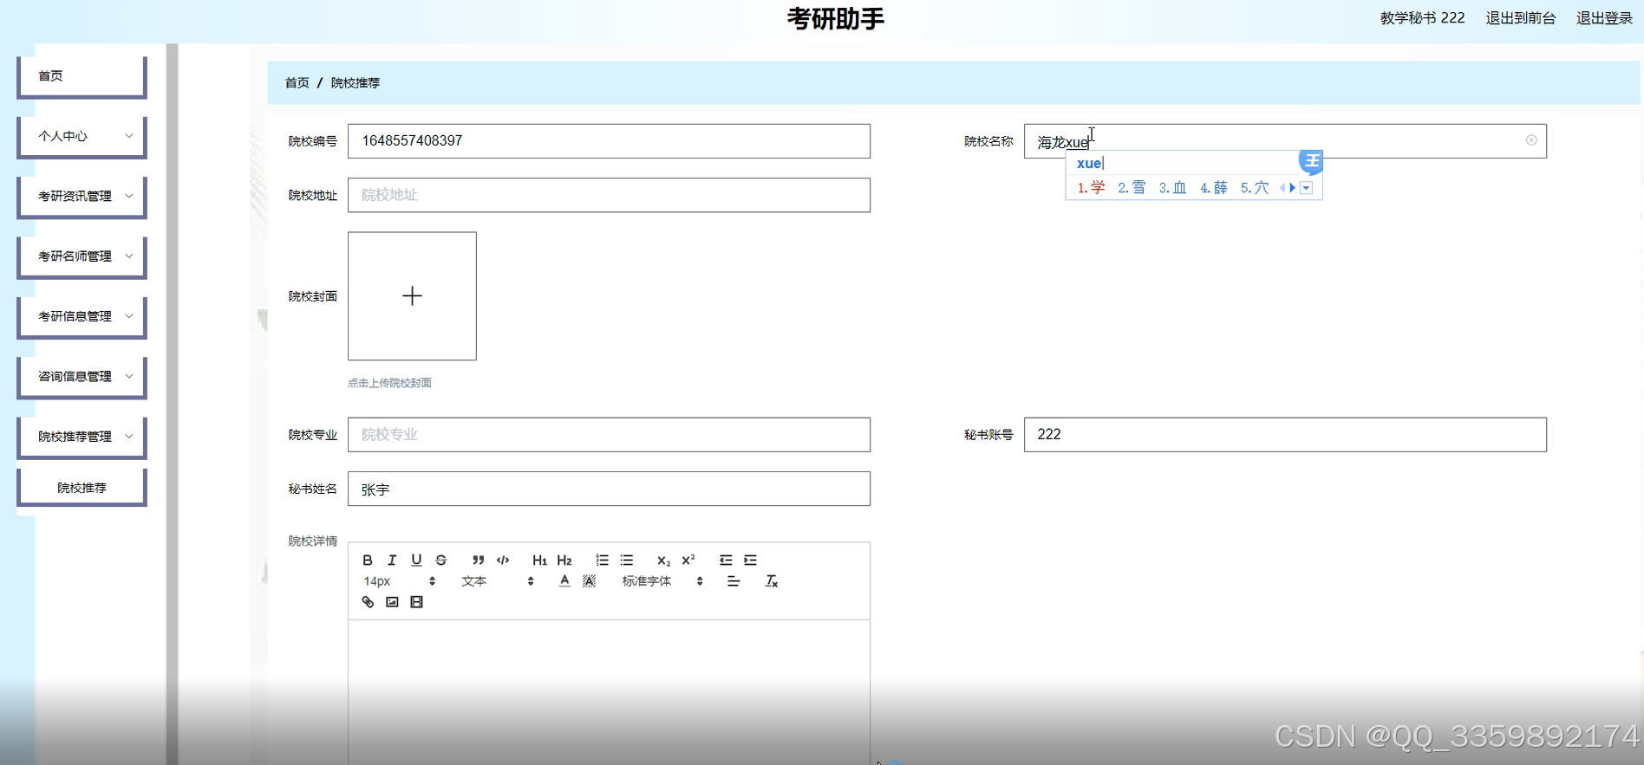Click the 教学秘书 222 user label

click(1422, 18)
